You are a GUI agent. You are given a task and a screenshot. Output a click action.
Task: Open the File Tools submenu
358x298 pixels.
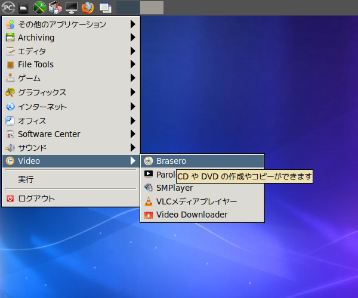(x=71, y=64)
